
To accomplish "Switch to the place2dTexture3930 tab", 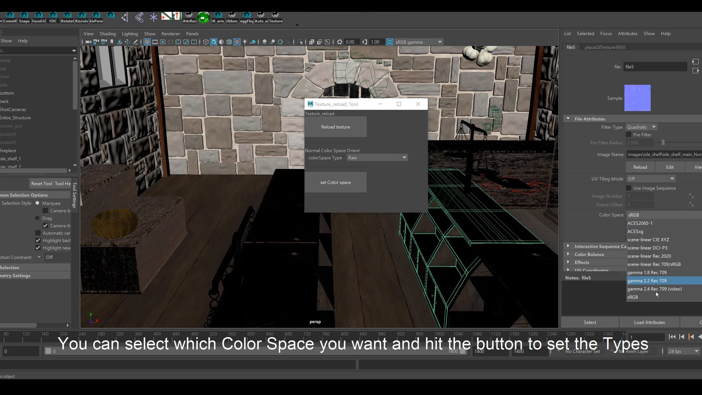I will (604, 47).
